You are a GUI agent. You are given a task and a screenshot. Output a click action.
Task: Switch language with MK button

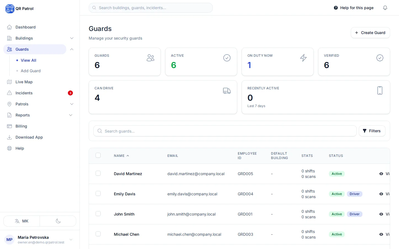22,221
